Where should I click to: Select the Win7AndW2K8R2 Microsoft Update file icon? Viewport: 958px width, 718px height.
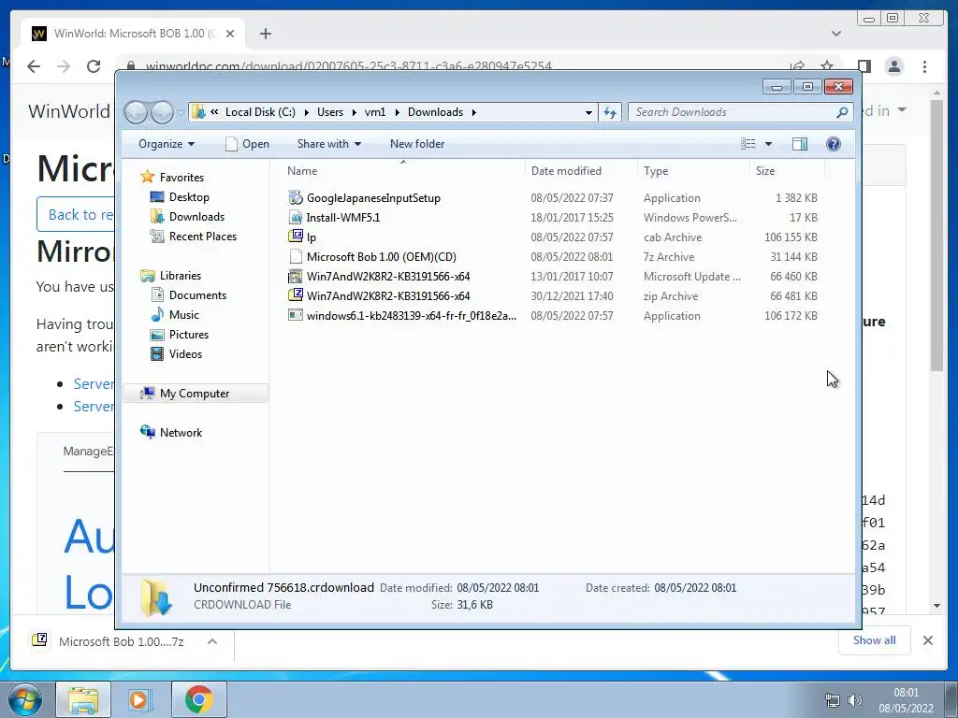tap(296, 277)
